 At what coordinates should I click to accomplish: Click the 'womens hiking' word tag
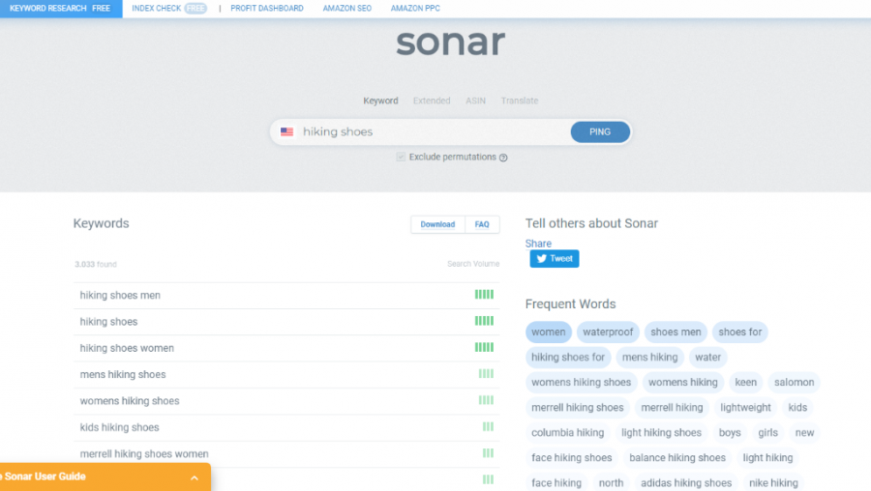tap(682, 382)
